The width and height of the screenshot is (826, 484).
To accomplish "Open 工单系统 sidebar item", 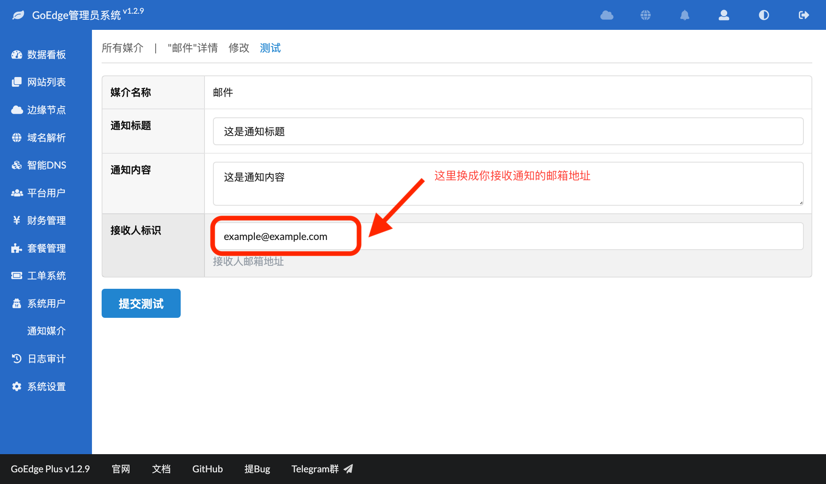I will pos(46,275).
